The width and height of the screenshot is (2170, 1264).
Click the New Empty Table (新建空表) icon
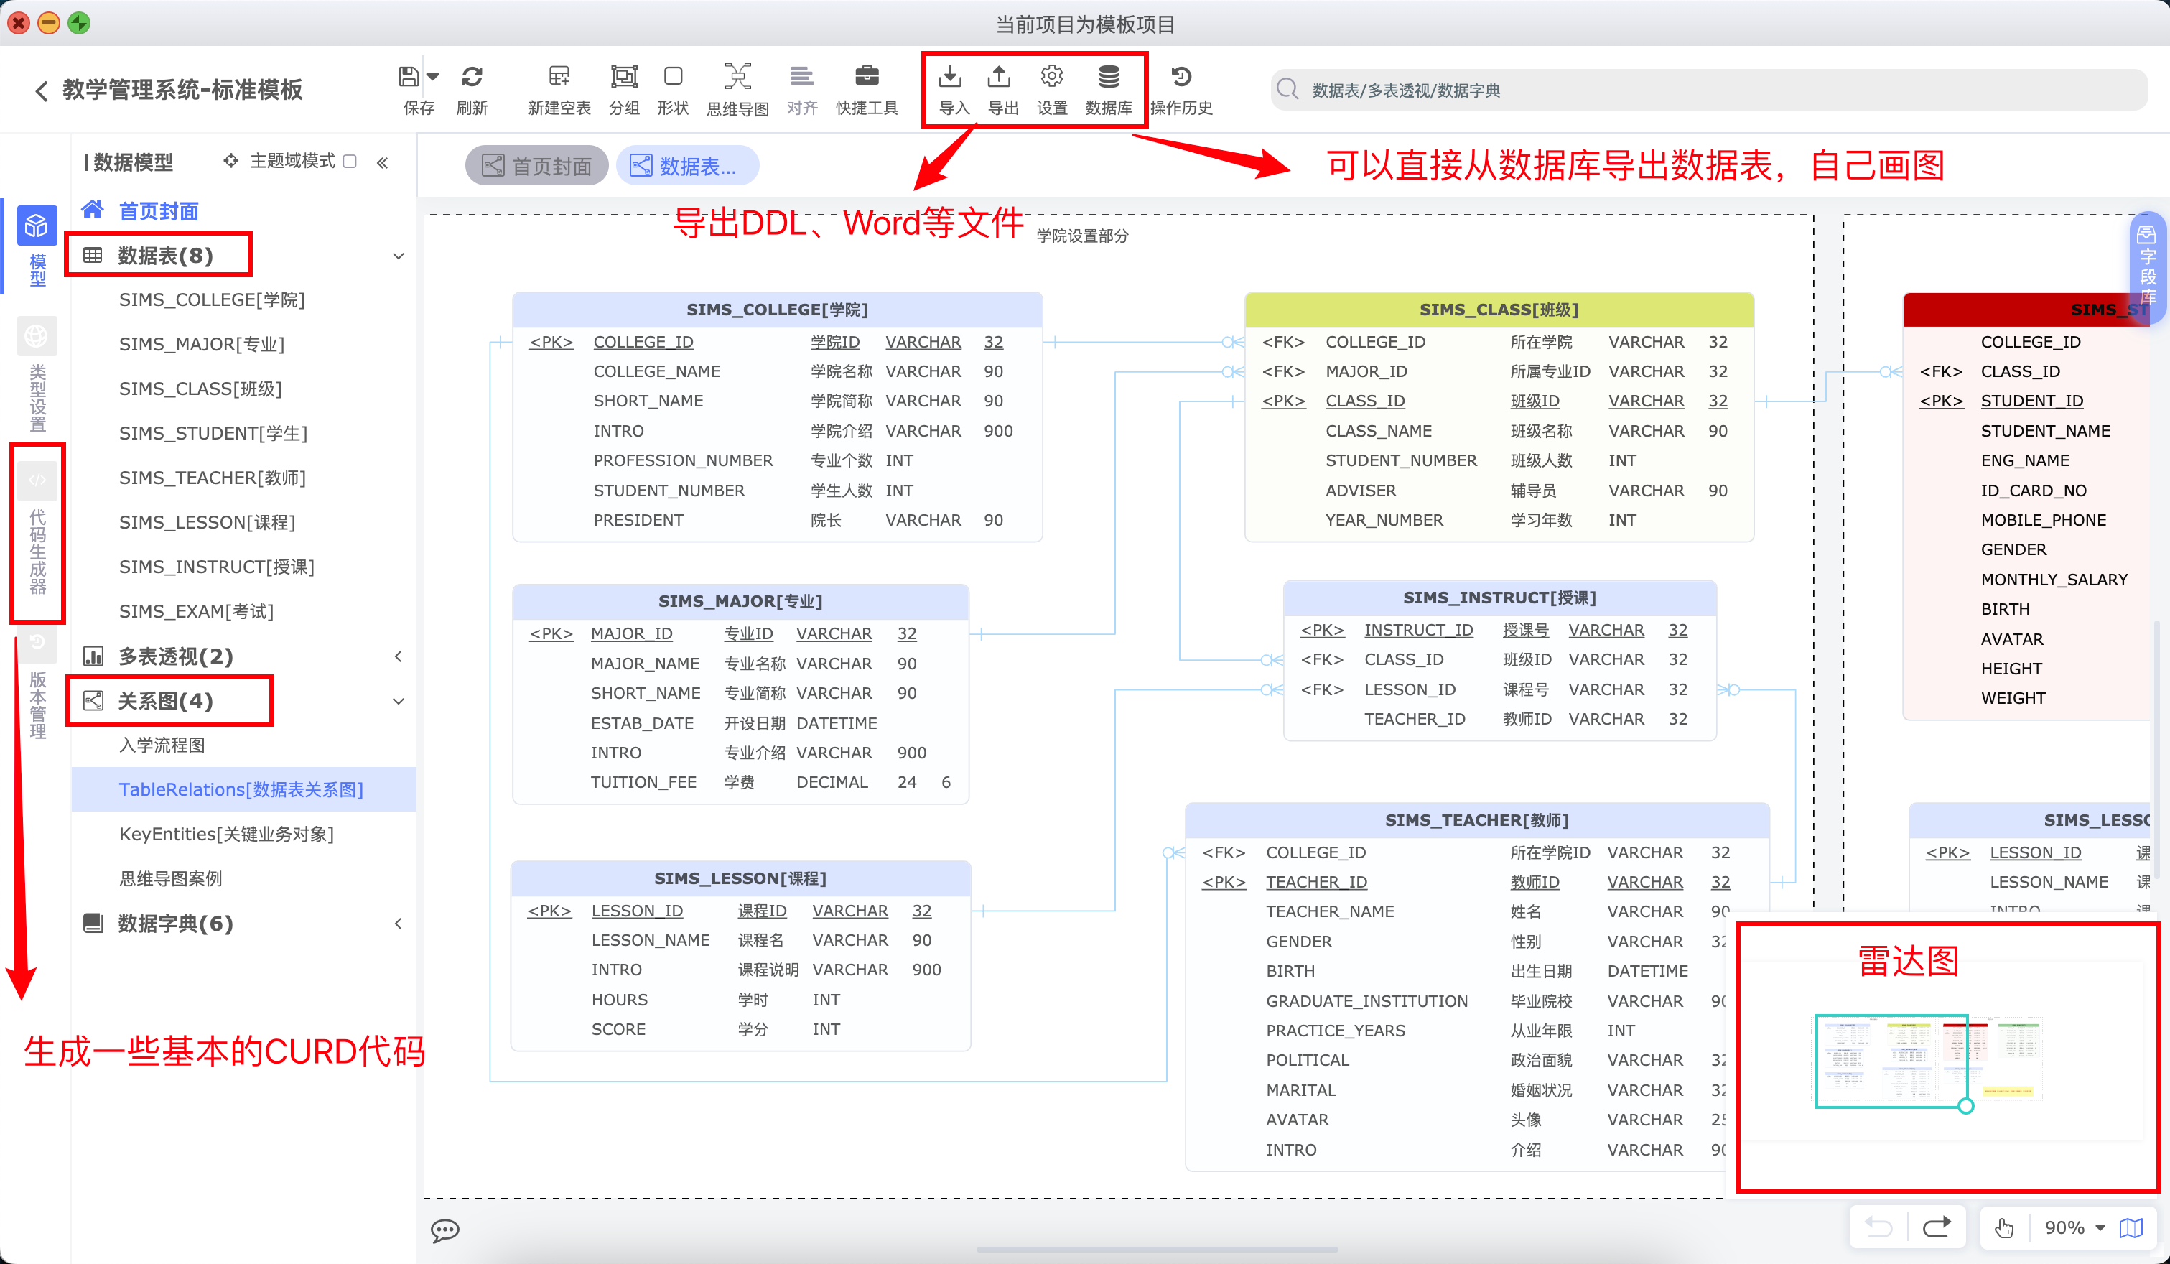558,78
